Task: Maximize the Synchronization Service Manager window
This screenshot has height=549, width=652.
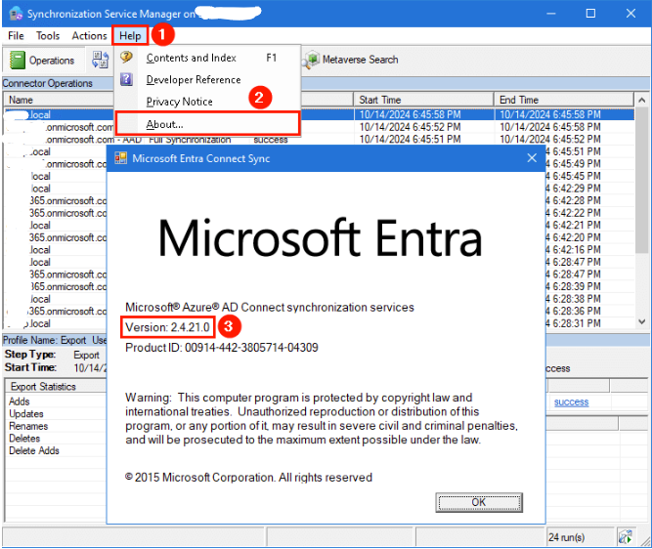Action: click(590, 14)
